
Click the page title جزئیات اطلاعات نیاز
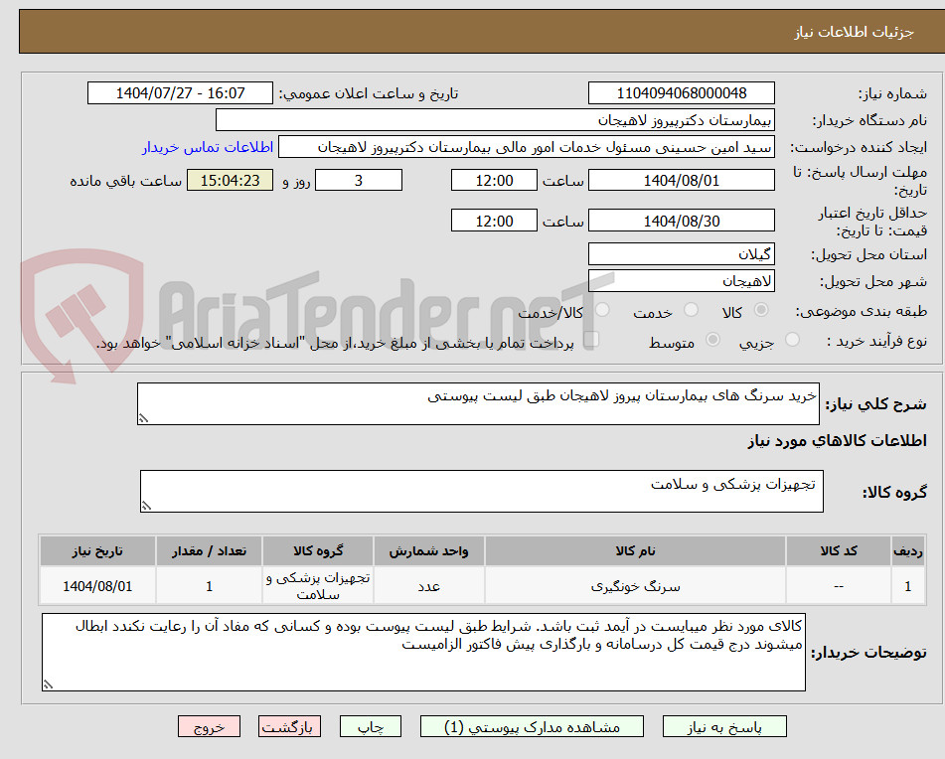pos(854,32)
